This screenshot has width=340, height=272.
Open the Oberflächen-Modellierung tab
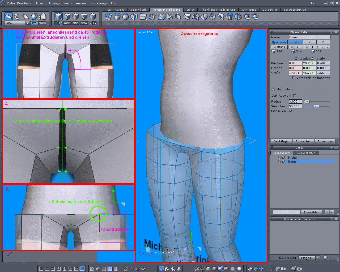(218, 10)
